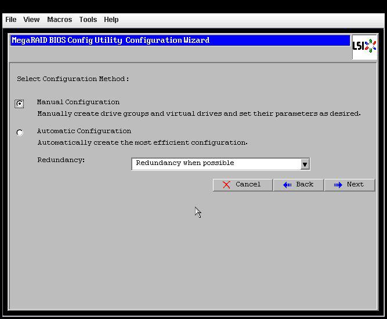Click the red X icon on Cancel
Viewport: 387px width, 319px height.
coord(225,185)
